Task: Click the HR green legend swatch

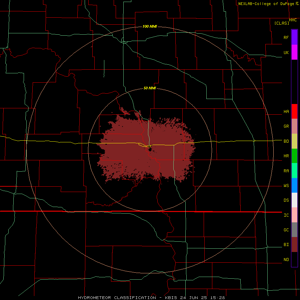Action: [294, 156]
